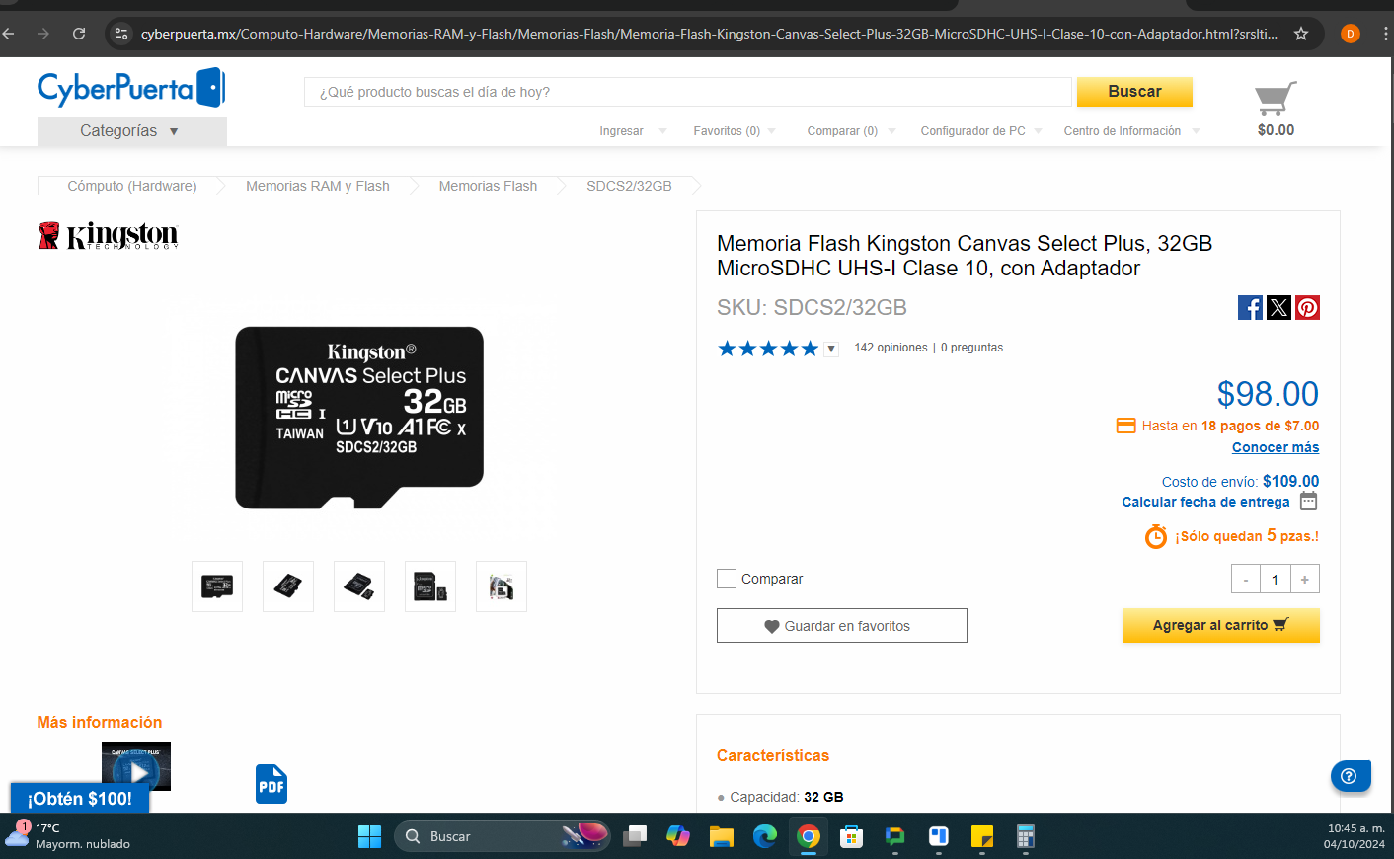Select fifth product thumbnail packaging
1394x859 pixels.
502,586
